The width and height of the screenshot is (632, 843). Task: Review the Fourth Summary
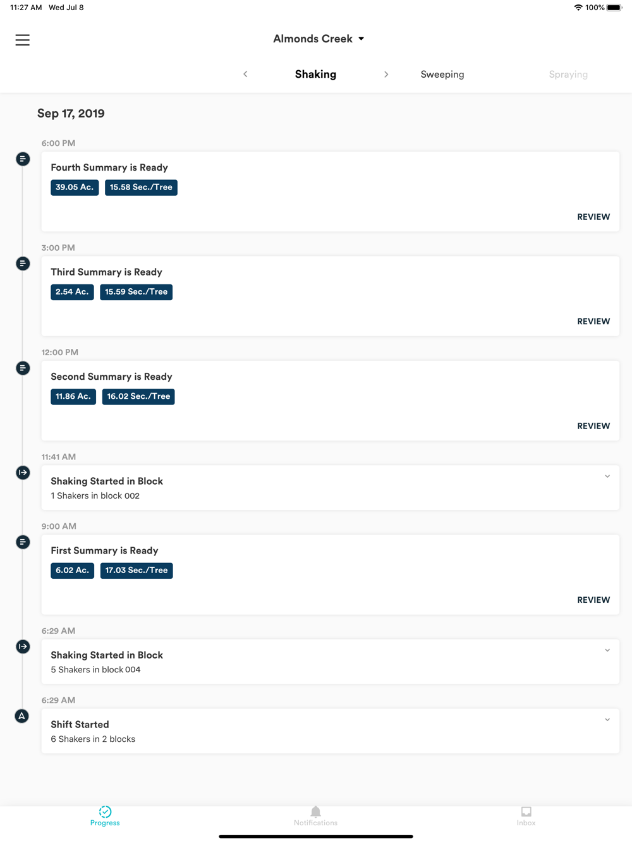pos(593,217)
